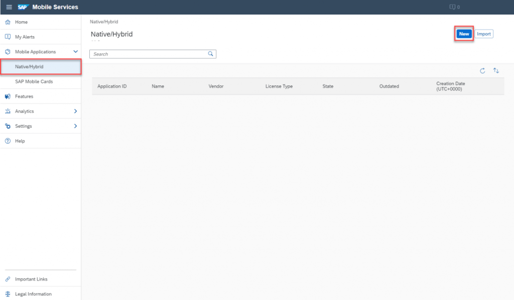Collapse the Mobile Applications section
The height and width of the screenshot is (300, 514).
[x=75, y=52]
